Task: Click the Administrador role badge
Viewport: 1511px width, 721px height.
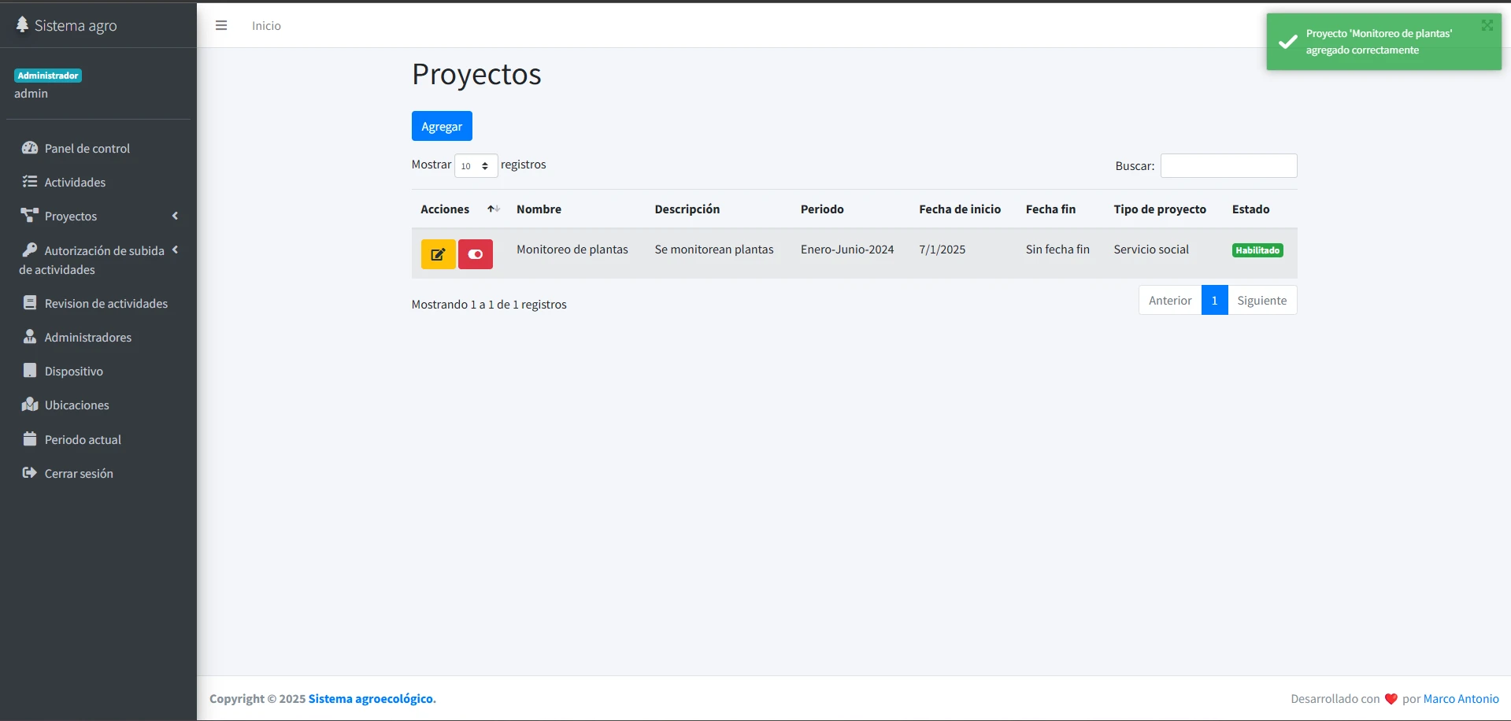Action: (x=48, y=76)
